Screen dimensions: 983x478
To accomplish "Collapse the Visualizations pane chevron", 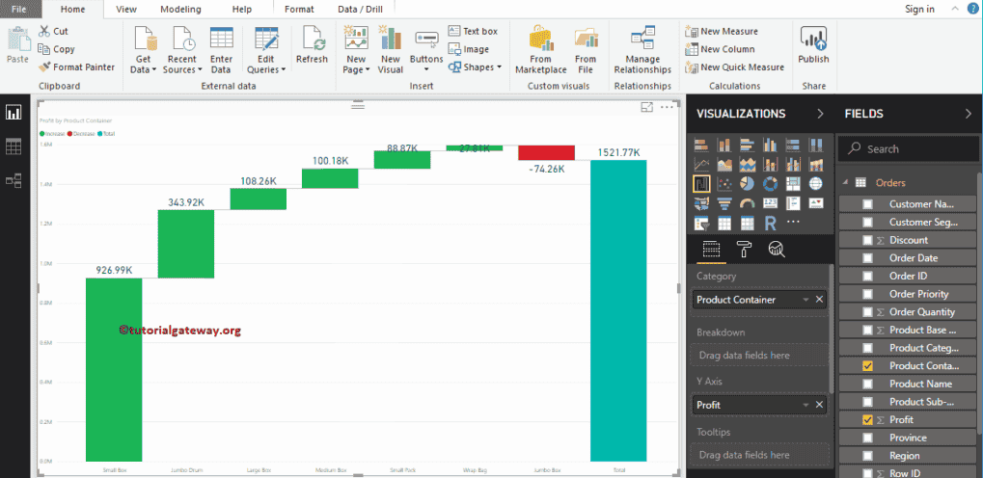I will [820, 114].
